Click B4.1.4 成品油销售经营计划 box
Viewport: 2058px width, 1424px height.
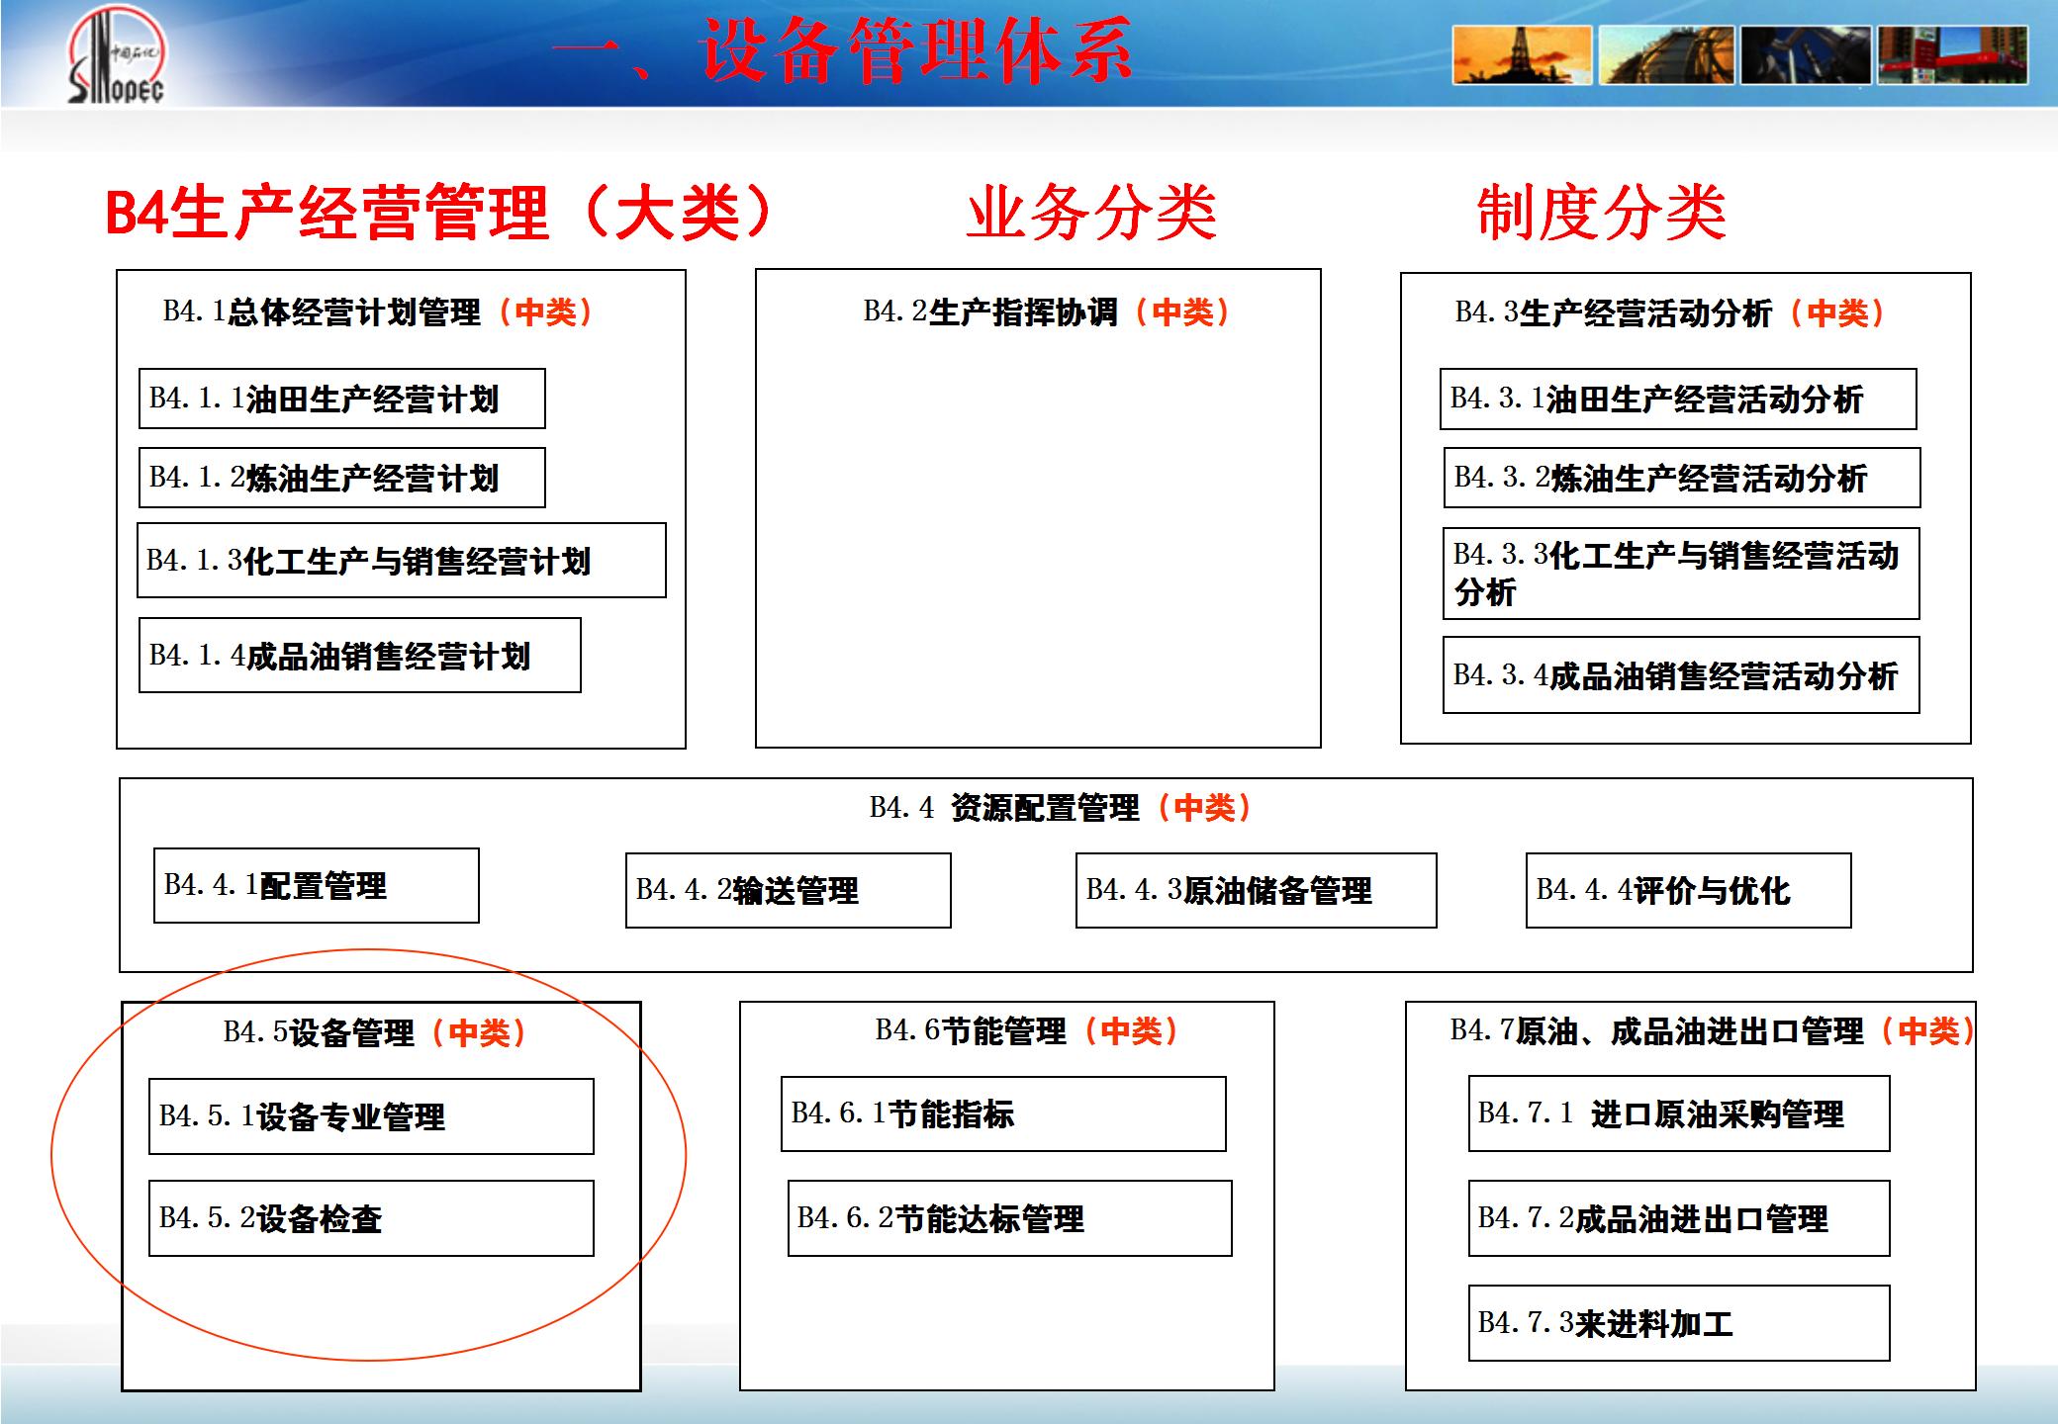pyautogui.click(x=359, y=656)
